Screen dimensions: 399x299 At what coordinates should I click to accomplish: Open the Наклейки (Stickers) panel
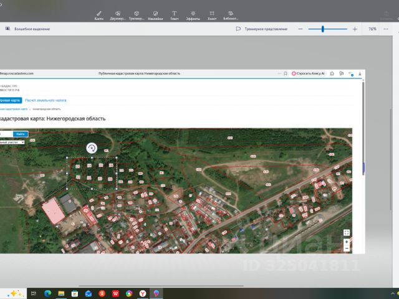click(155, 14)
